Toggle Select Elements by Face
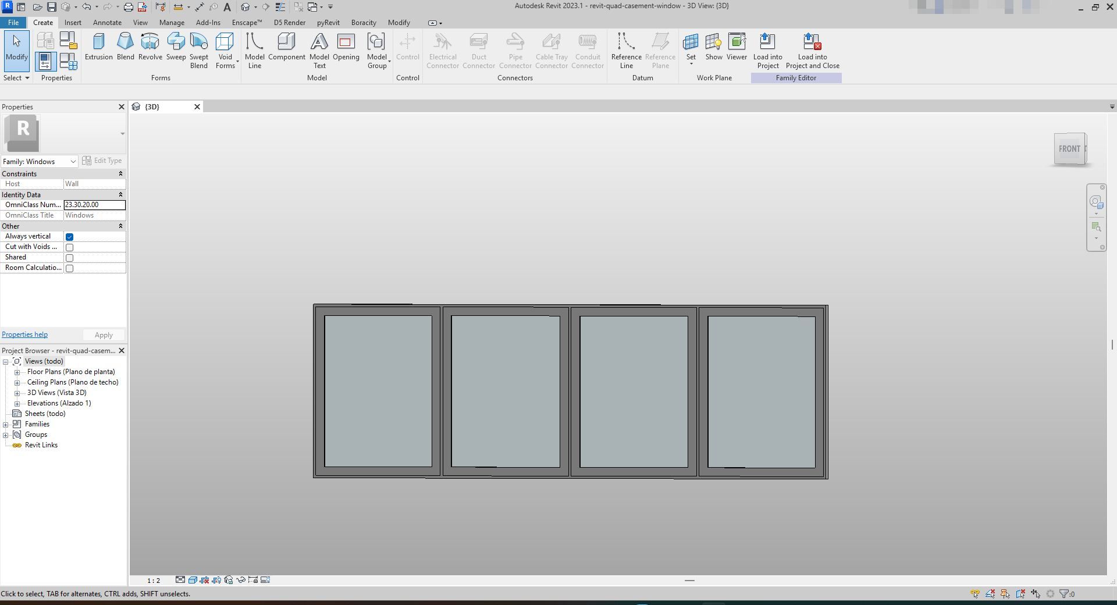Image resolution: width=1117 pixels, height=605 pixels. (1020, 594)
